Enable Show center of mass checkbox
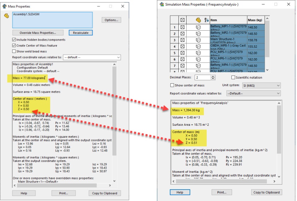Viewport: 297px width, 201px height. (x=172, y=85)
